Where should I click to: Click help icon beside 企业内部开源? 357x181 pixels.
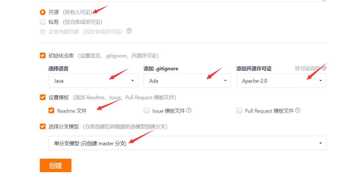[129, 31]
